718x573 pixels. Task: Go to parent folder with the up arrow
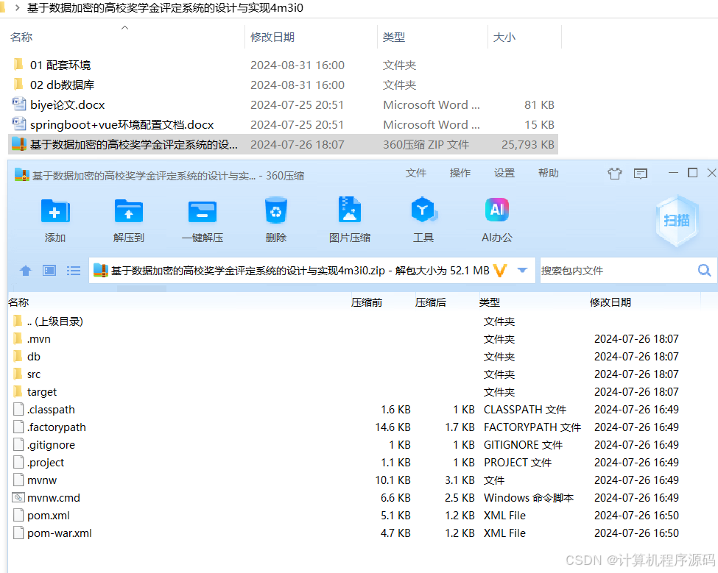coord(26,270)
